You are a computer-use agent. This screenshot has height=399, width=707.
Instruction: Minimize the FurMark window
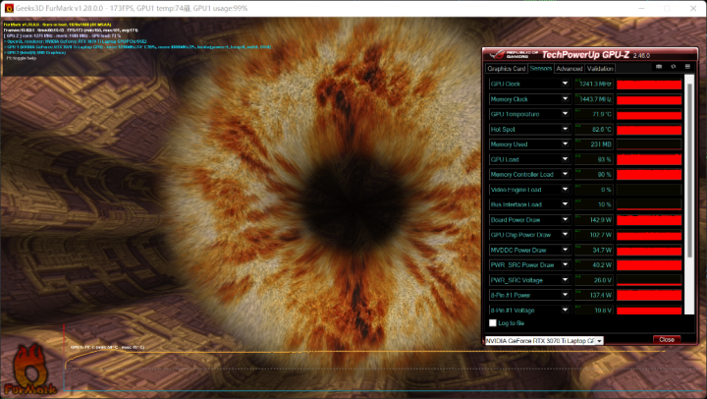coord(640,8)
